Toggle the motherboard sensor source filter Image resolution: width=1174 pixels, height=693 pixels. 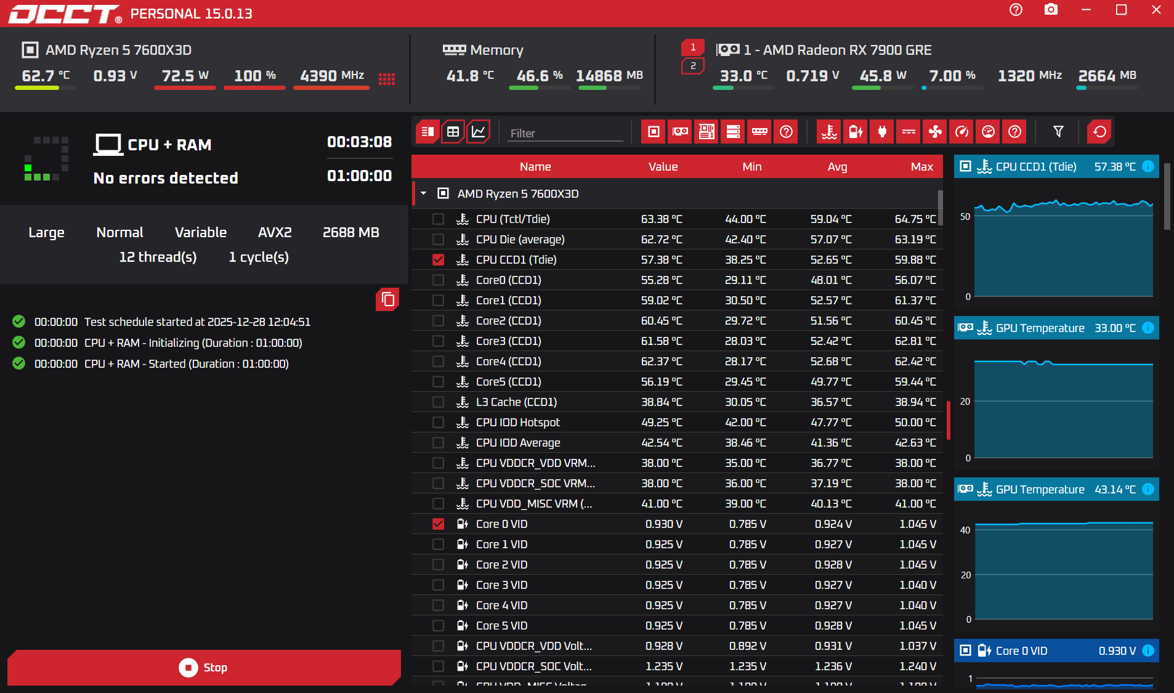point(707,132)
